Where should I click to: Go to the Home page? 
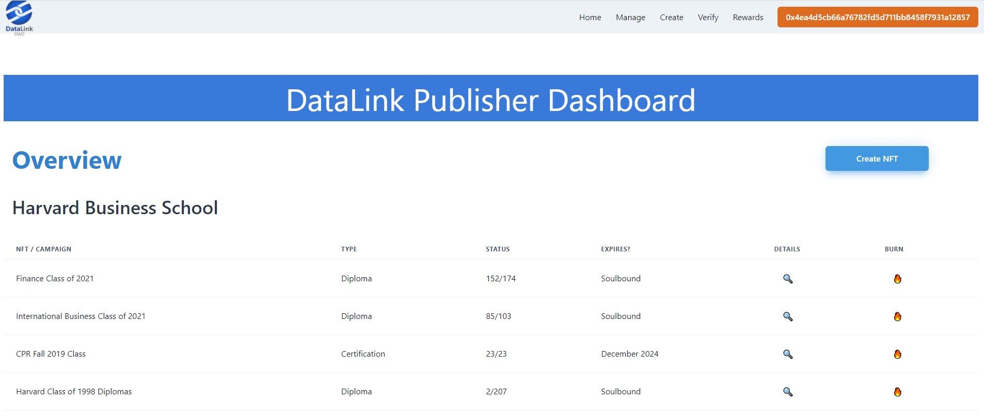[590, 18]
